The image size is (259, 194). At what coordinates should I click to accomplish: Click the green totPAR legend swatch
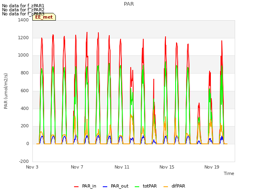137,187
